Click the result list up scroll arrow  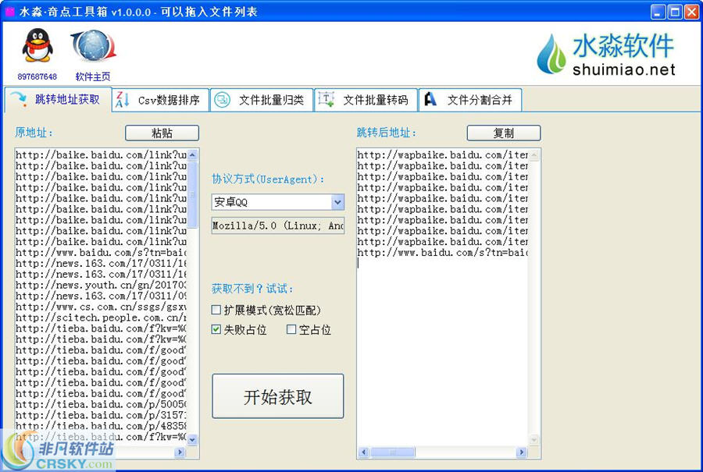pyautogui.click(x=534, y=155)
